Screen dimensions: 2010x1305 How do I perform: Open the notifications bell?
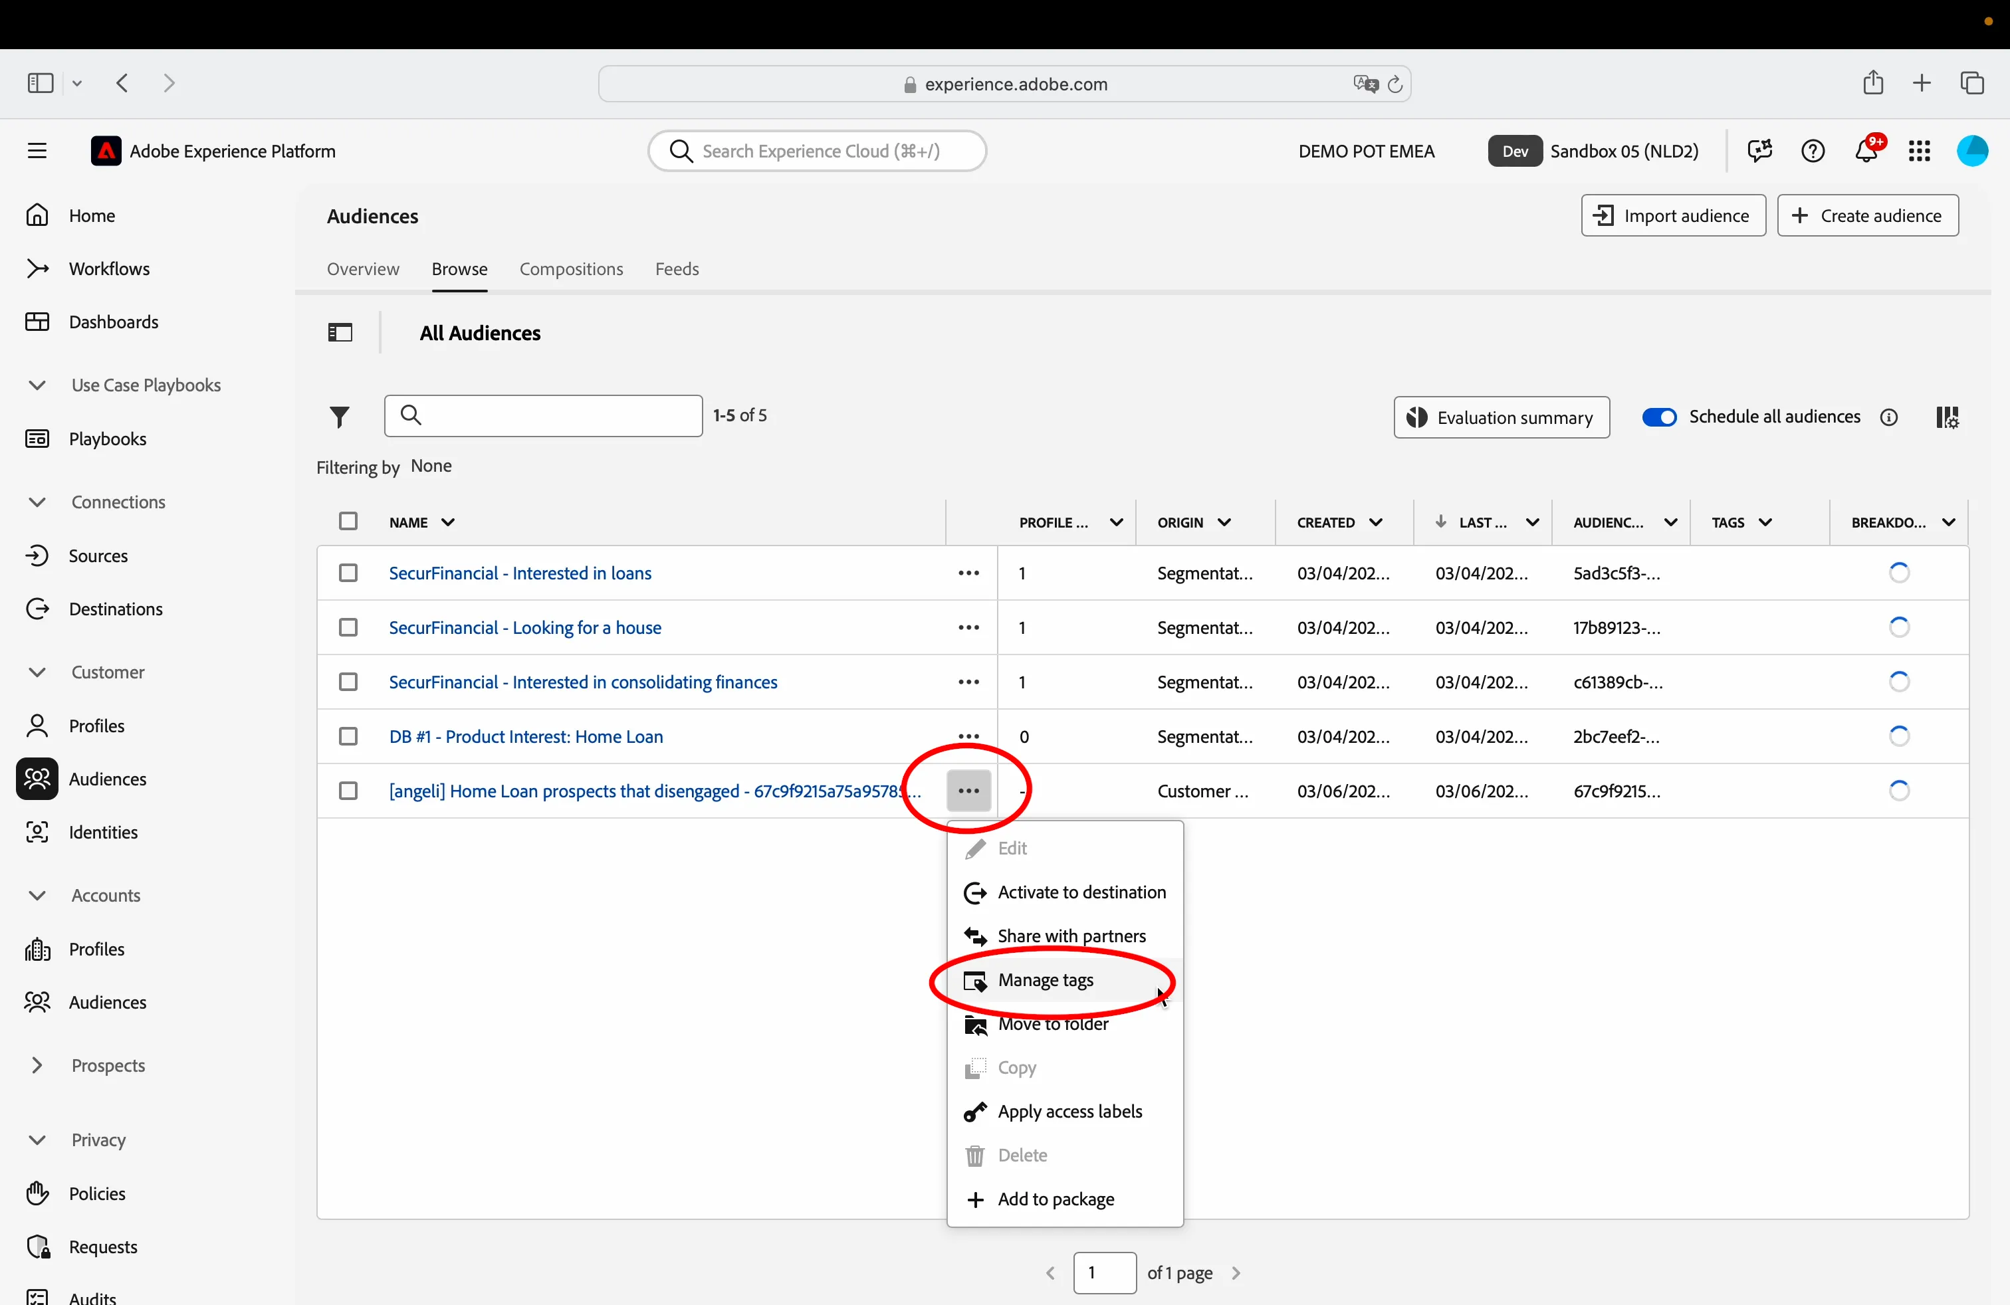click(1866, 151)
